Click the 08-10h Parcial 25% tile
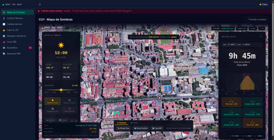274x140 pixels. tap(231, 102)
